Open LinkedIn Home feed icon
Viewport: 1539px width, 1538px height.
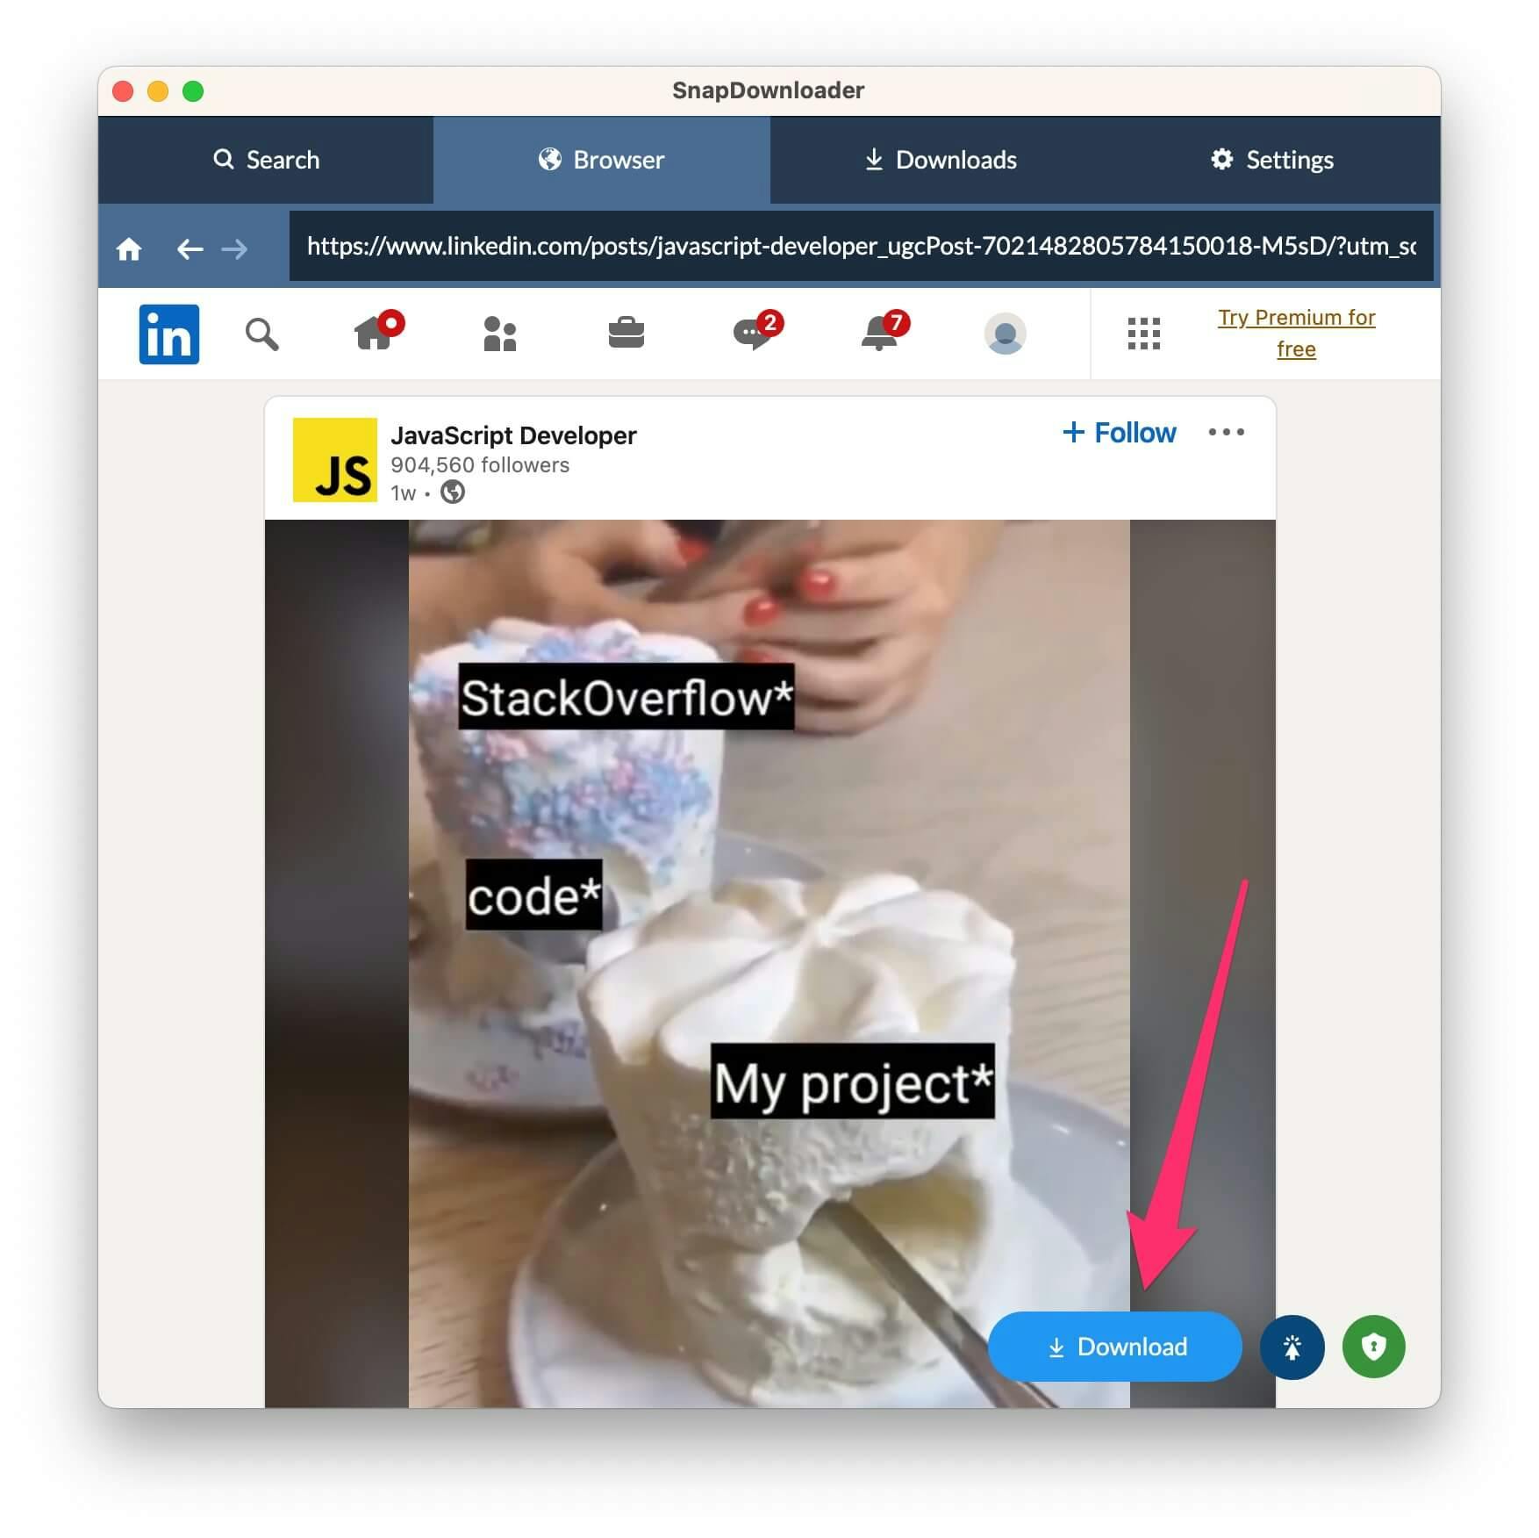click(377, 331)
